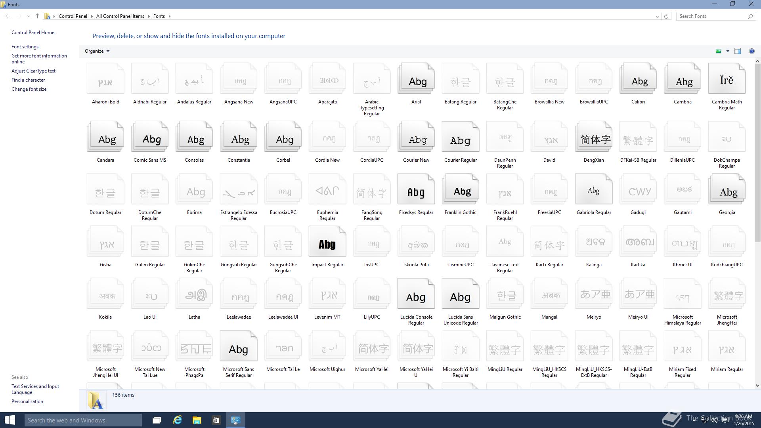Image resolution: width=761 pixels, height=428 pixels.
Task: Click Get more font information online
Action: [x=39, y=59]
